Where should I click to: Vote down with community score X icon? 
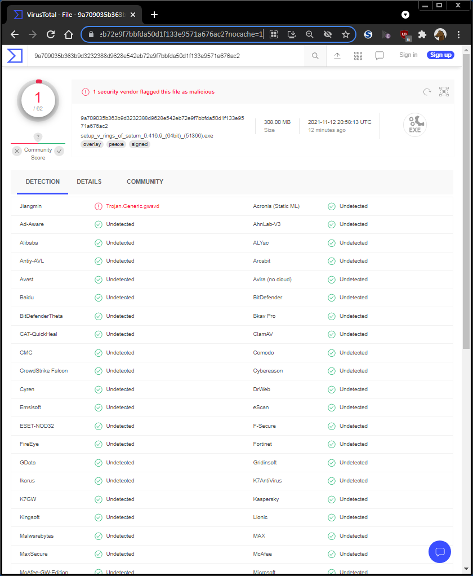[17, 151]
